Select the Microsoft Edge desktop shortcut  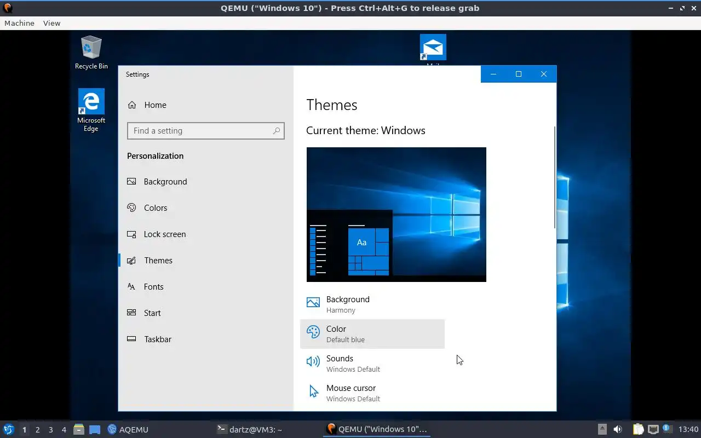pyautogui.click(x=91, y=110)
